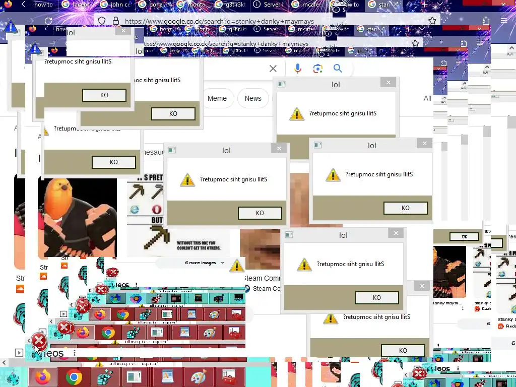Click the topmost browser address bar URL
Viewport: 516px width, 387px height.
(x=219, y=21)
